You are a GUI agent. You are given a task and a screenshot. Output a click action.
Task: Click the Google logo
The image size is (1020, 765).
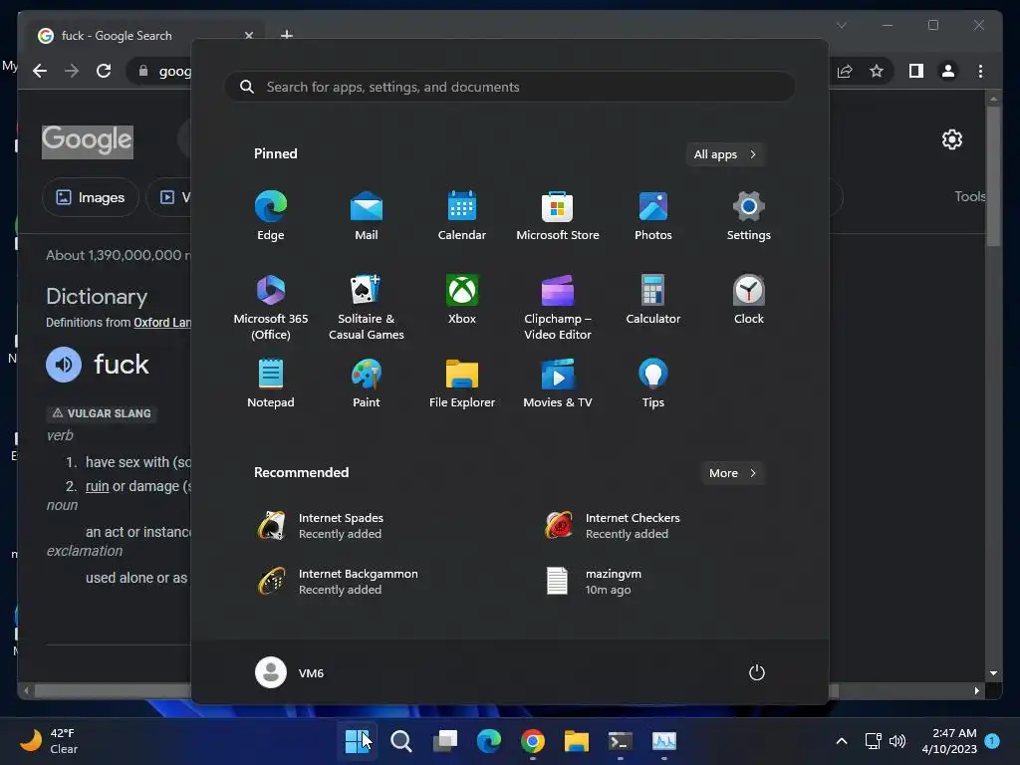click(88, 141)
